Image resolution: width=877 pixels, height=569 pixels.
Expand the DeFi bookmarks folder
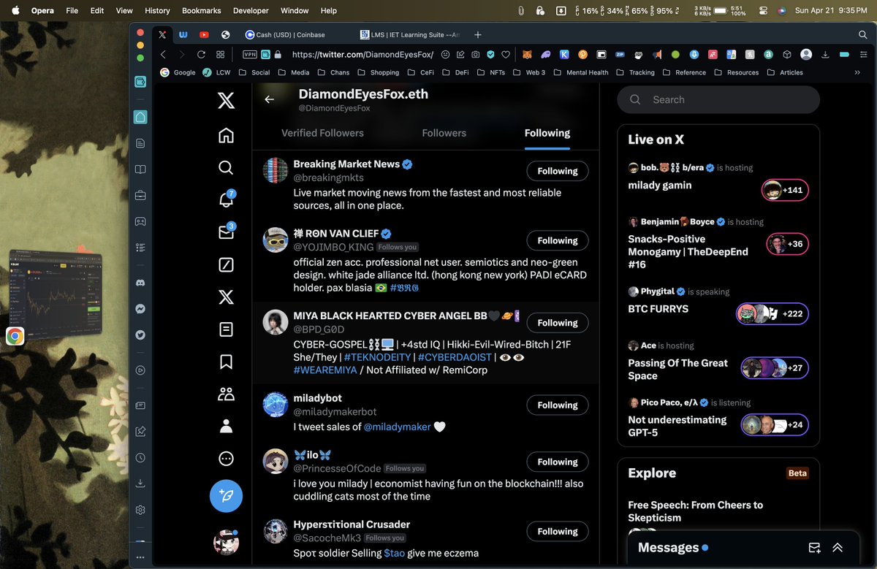click(x=456, y=72)
